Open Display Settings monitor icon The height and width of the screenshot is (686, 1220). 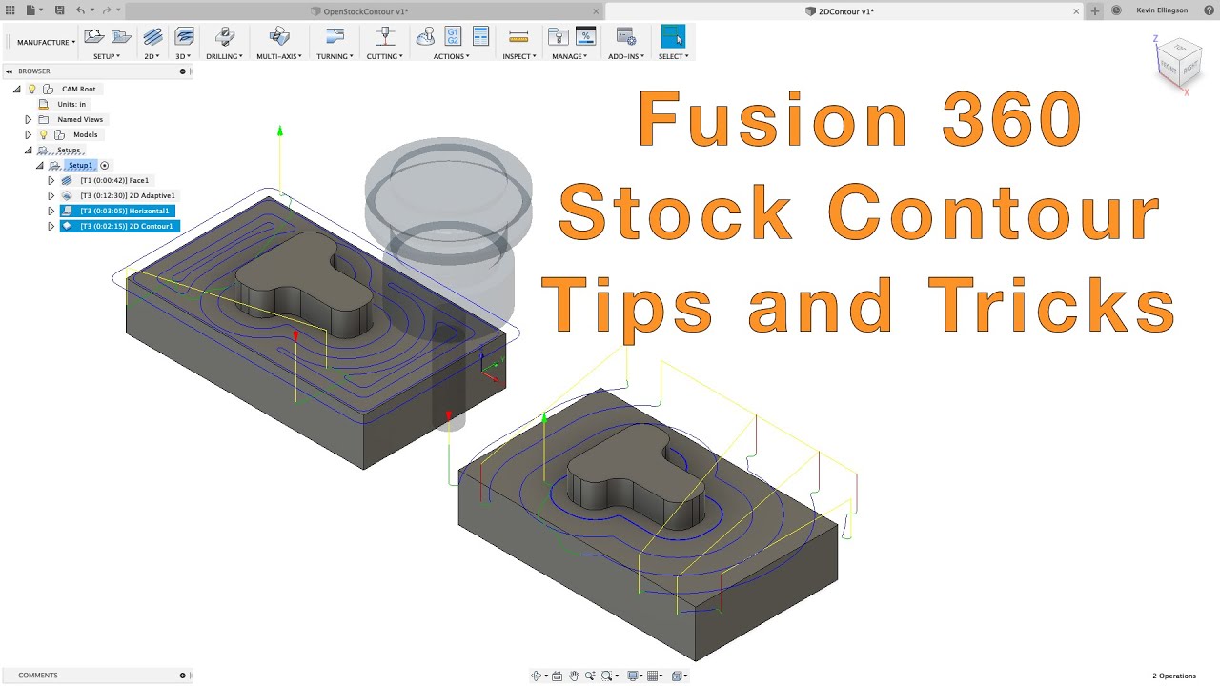click(x=633, y=676)
